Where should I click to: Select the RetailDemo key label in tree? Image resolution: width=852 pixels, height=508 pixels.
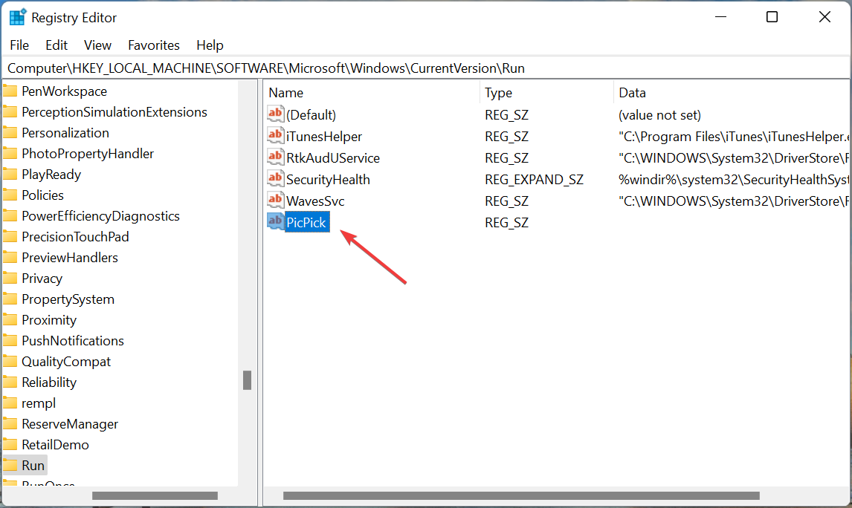pyautogui.click(x=56, y=445)
